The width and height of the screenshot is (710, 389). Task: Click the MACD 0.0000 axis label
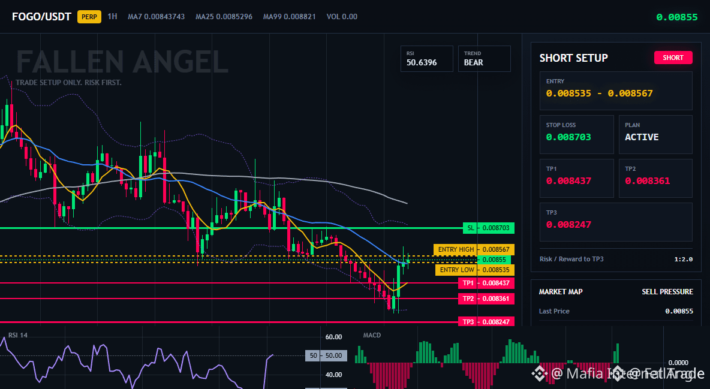pyautogui.click(x=678, y=362)
